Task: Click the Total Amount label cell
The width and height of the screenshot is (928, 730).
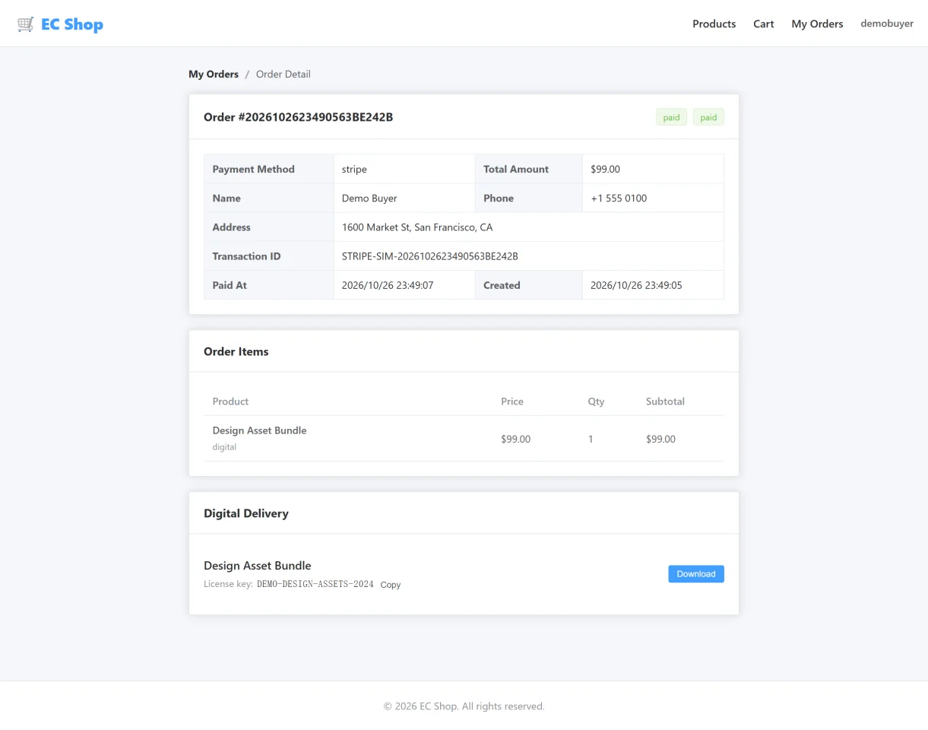Action: pyautogui.click(x=529, y=169)
